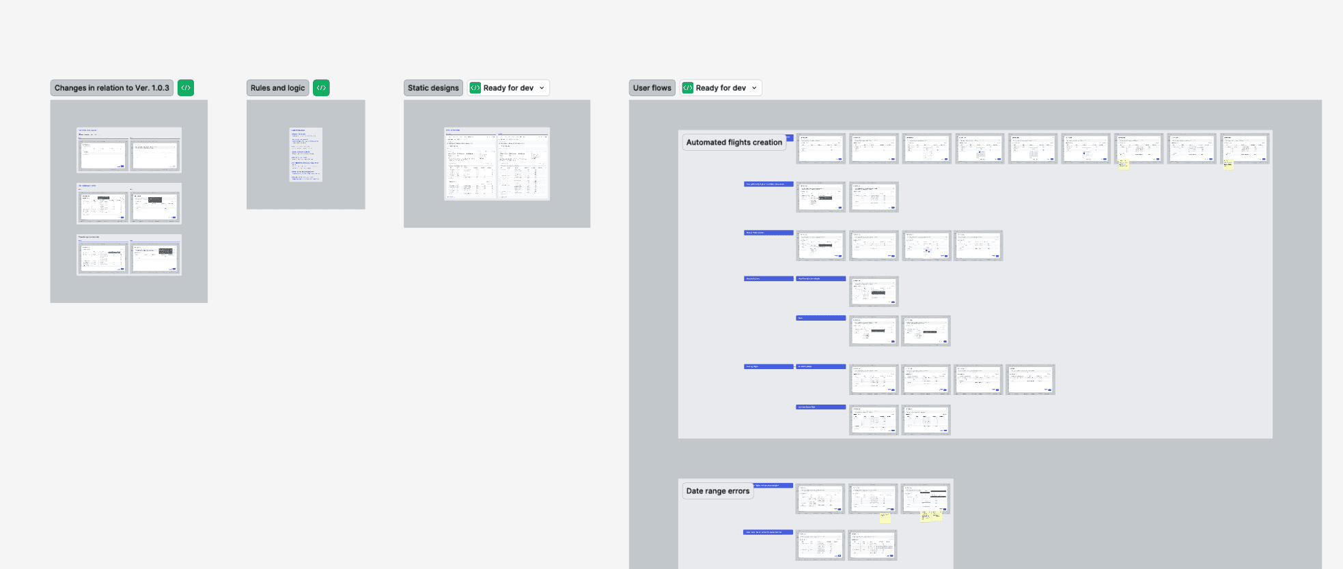Click the 'Static designs' section label
This screenshot has width=1343, height=569.
point(434,88)
